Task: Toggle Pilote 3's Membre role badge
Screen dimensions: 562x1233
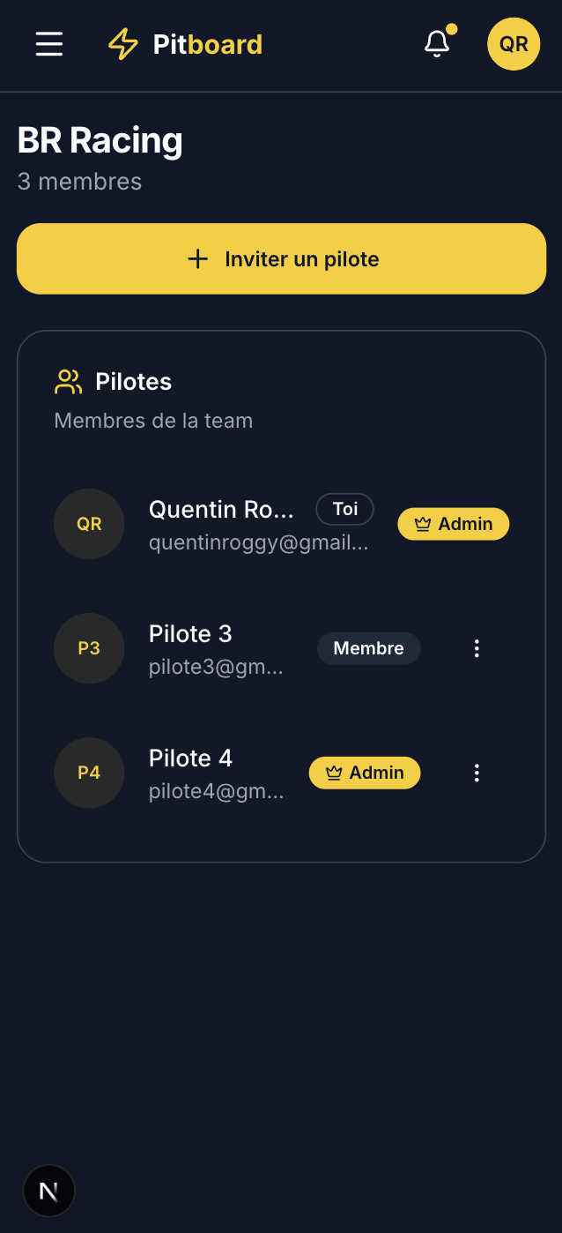Action: click(x=368, y=648)
